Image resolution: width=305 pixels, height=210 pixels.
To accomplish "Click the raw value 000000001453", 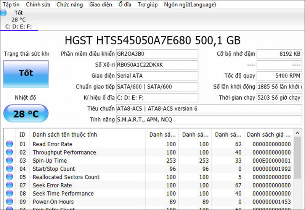I will [271, 202].
